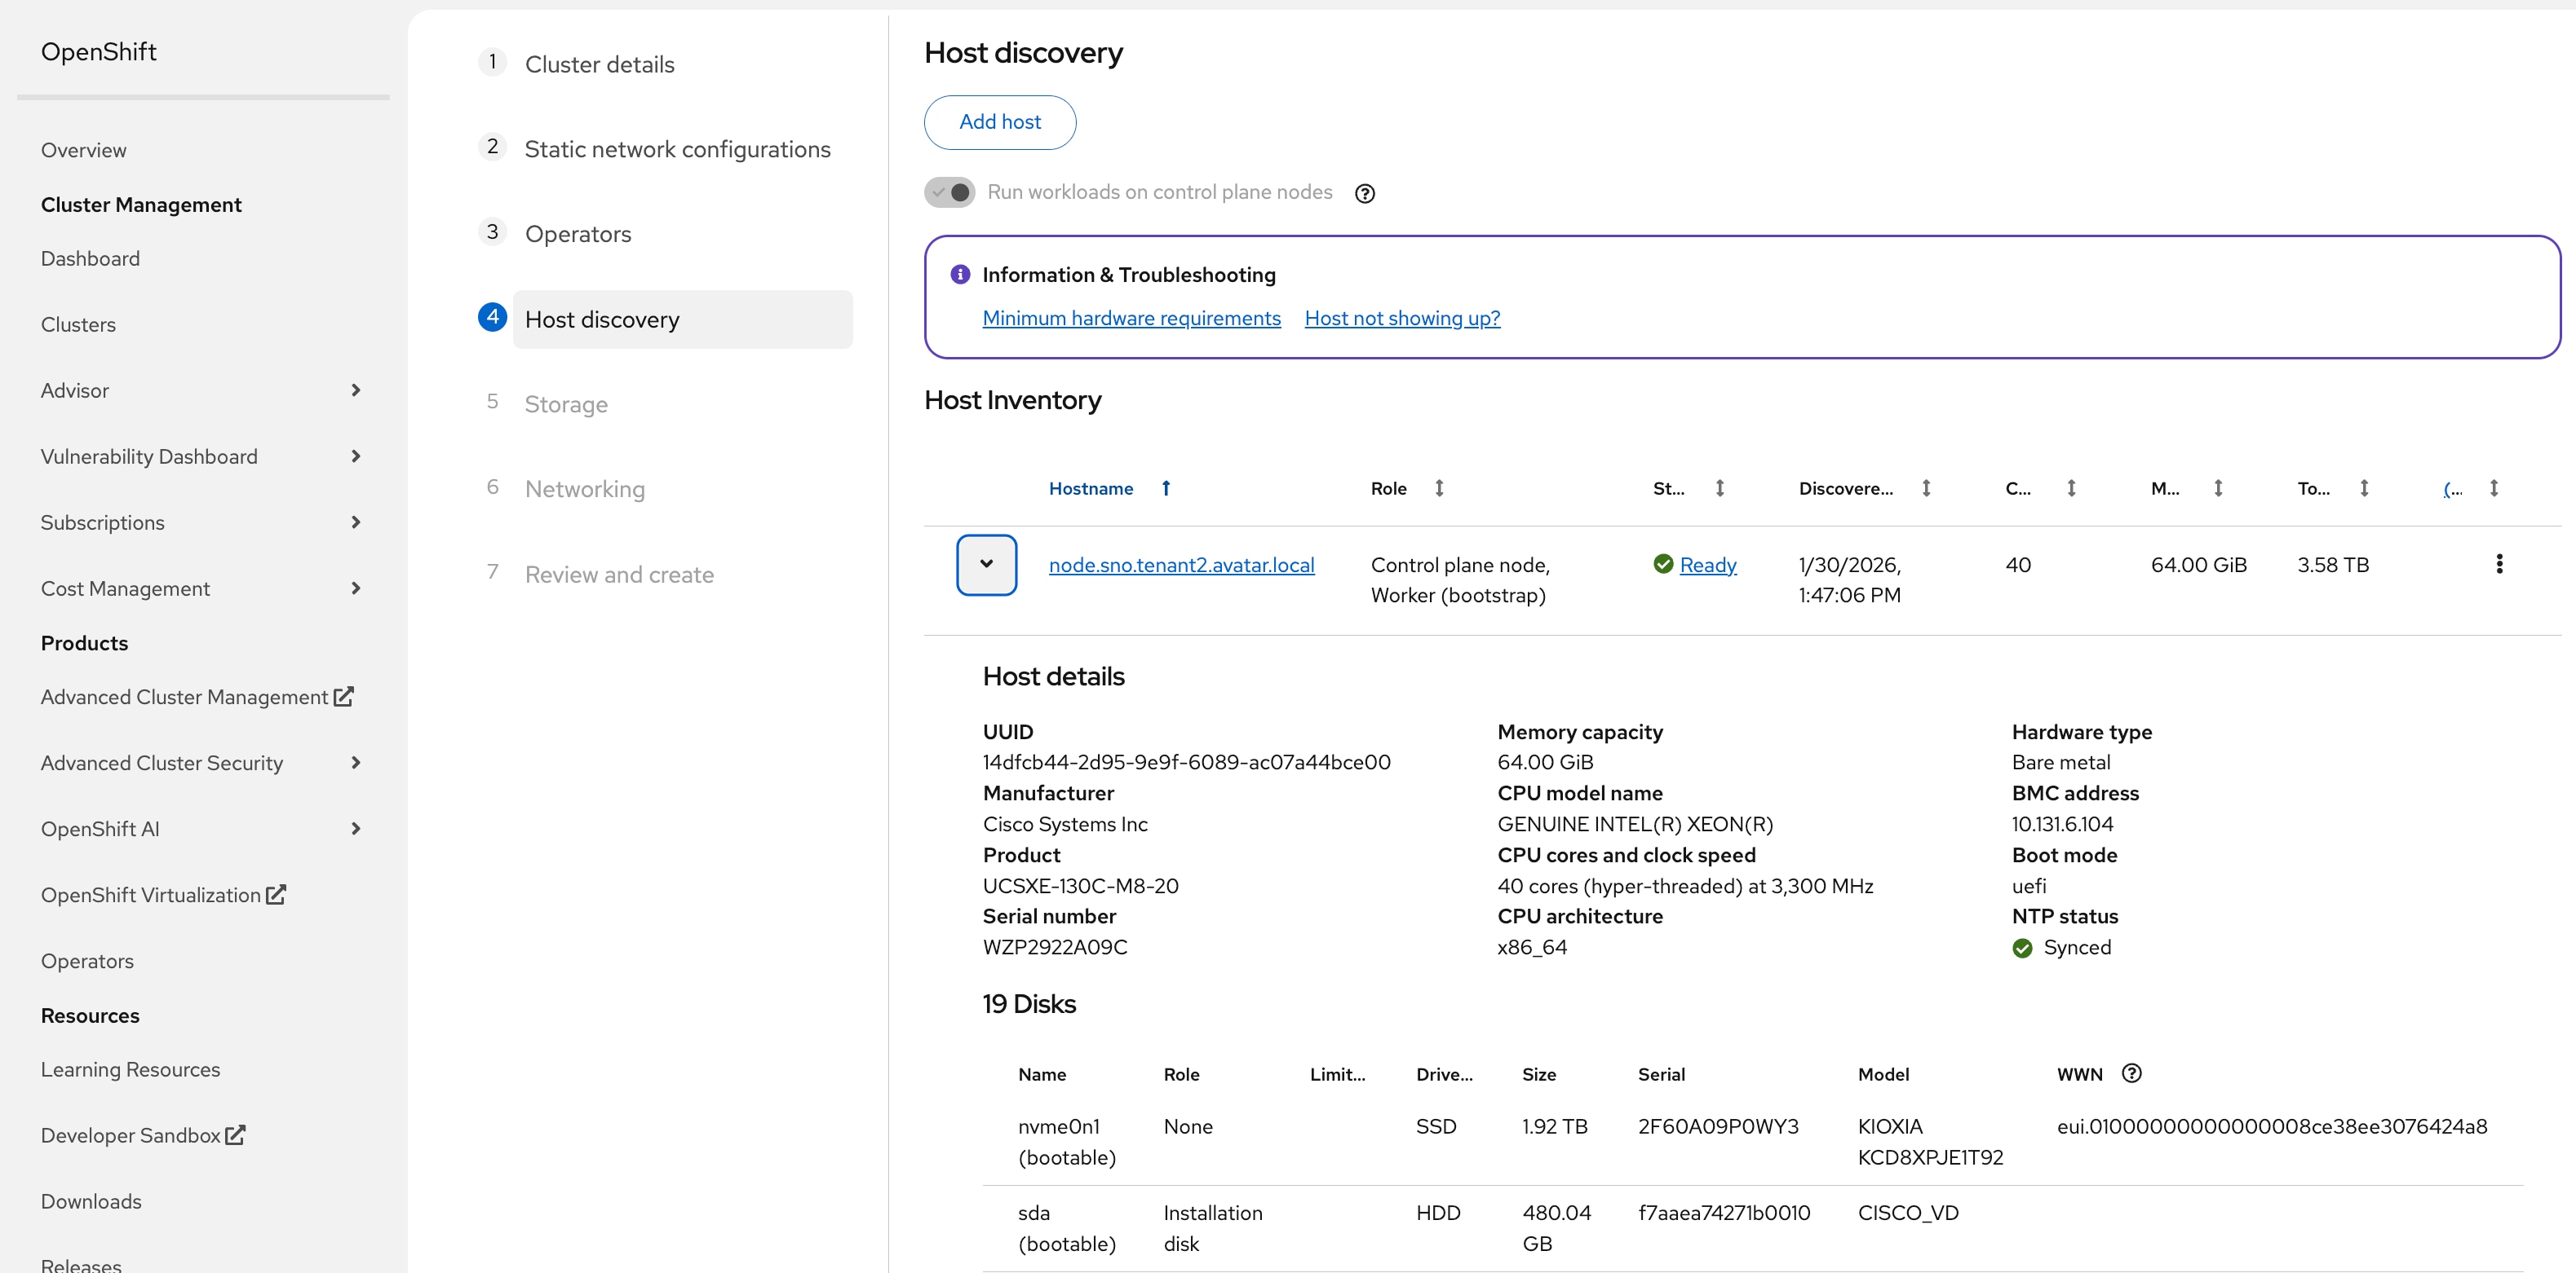This screenshot has height=1273, width=2576.
Task: Open Advanced Cluster Management external link
Action: coord(197,697)
